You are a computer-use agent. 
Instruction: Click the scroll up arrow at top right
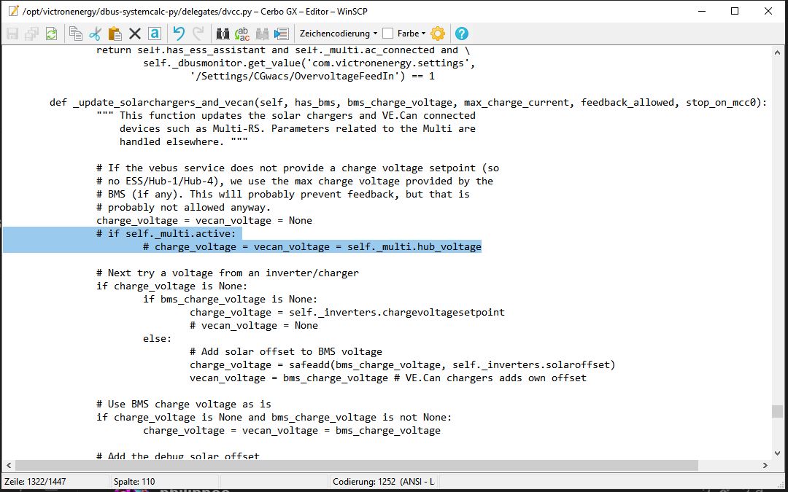(x=778, y=51)
